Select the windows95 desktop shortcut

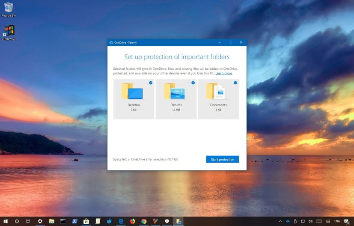[9, 33]
